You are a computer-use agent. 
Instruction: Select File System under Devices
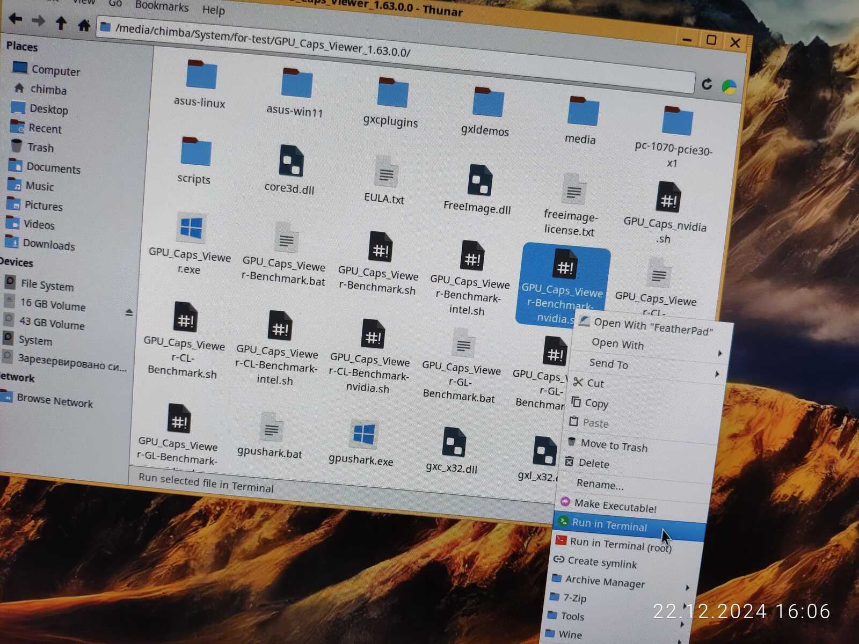39,284
